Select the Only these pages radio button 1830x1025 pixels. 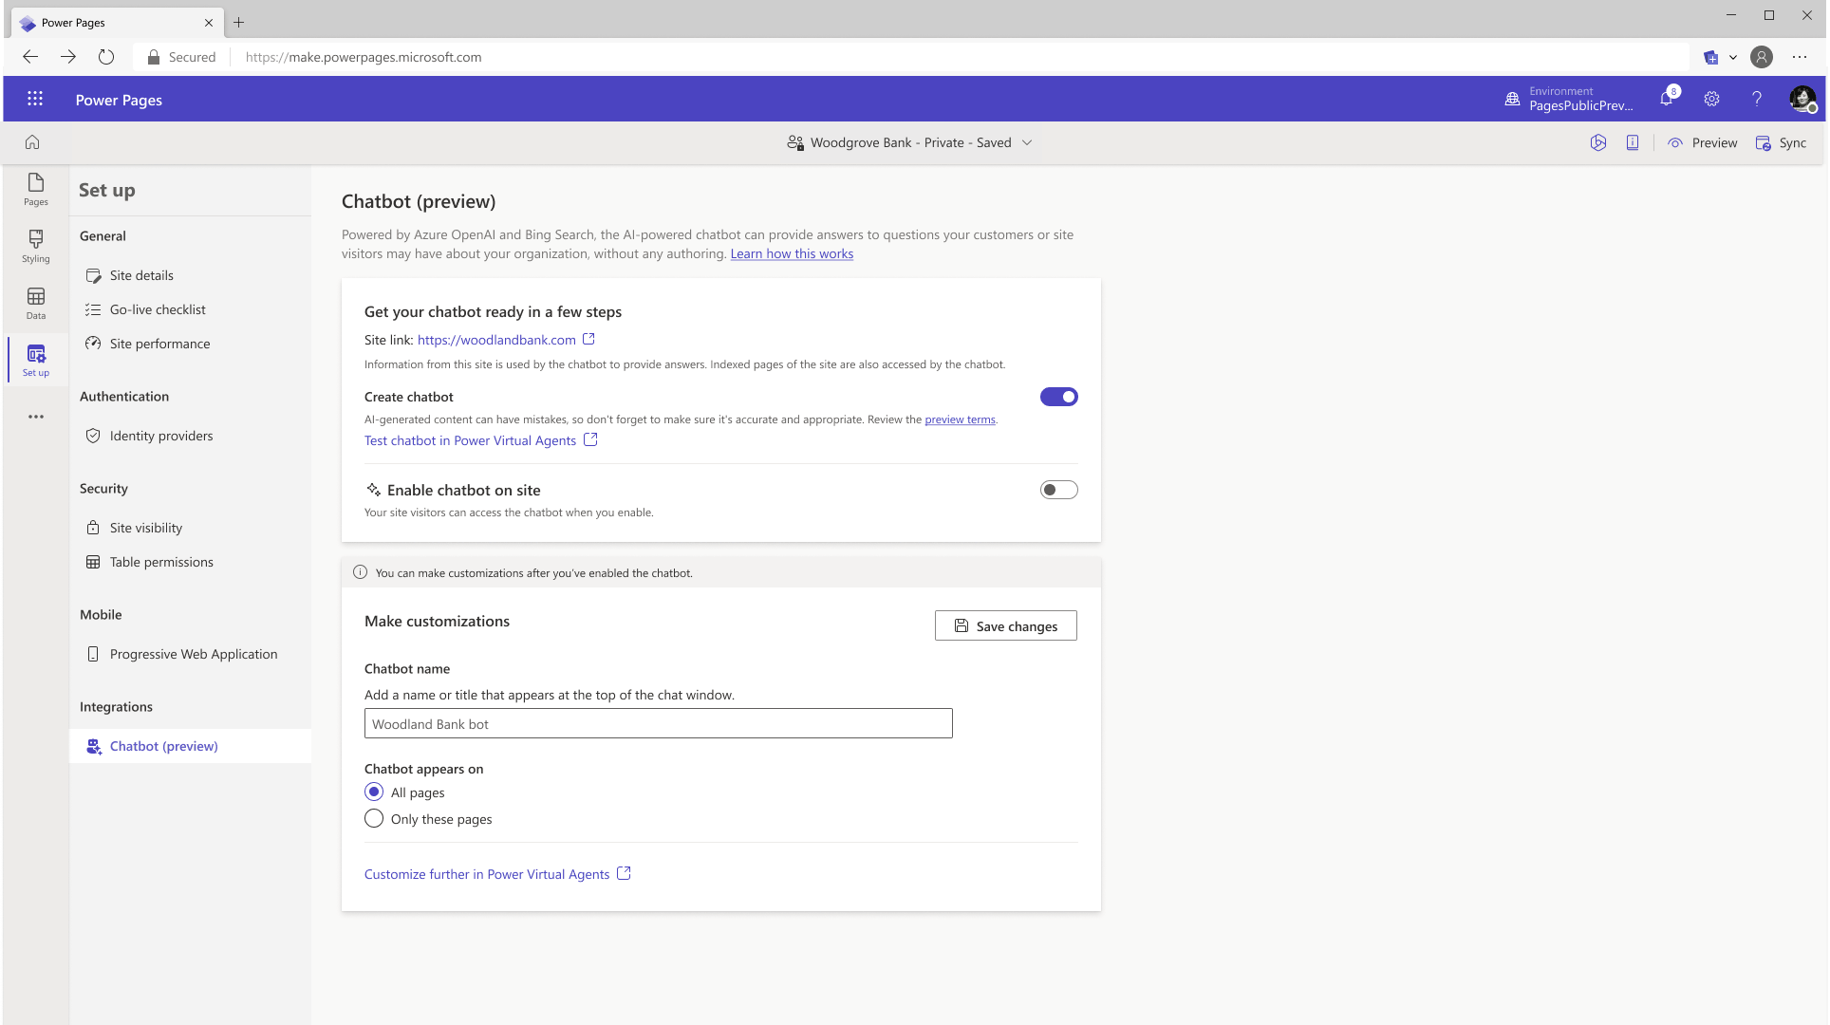[x=374, y=818]
